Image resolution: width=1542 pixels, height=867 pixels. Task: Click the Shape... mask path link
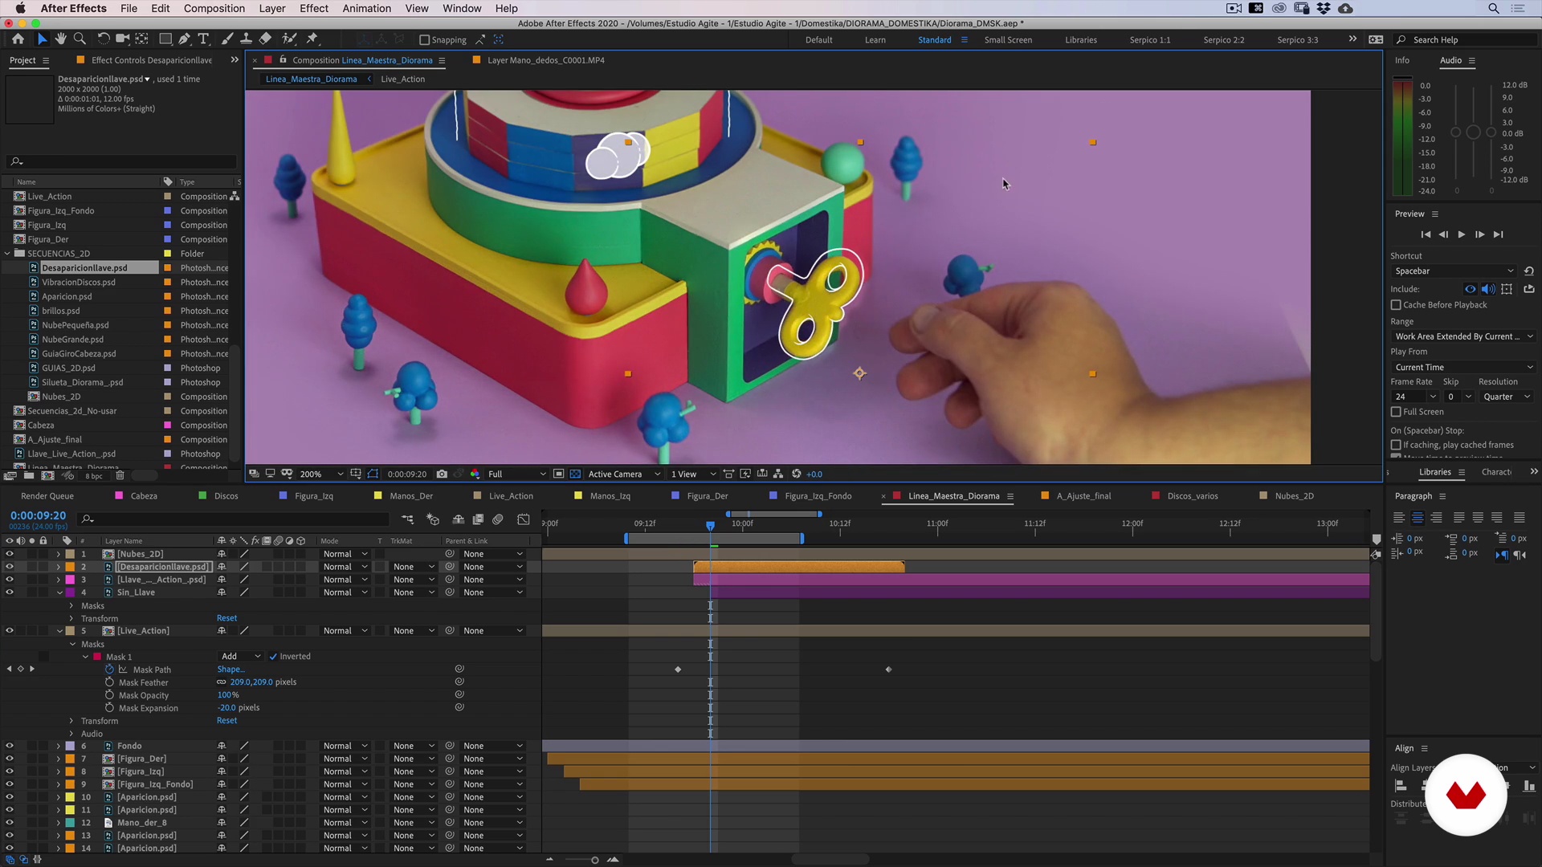tap(230, 670)
